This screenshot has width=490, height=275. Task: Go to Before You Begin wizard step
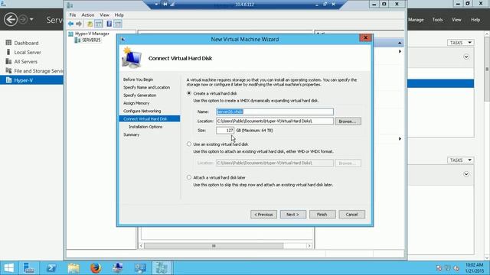[138, 79]
